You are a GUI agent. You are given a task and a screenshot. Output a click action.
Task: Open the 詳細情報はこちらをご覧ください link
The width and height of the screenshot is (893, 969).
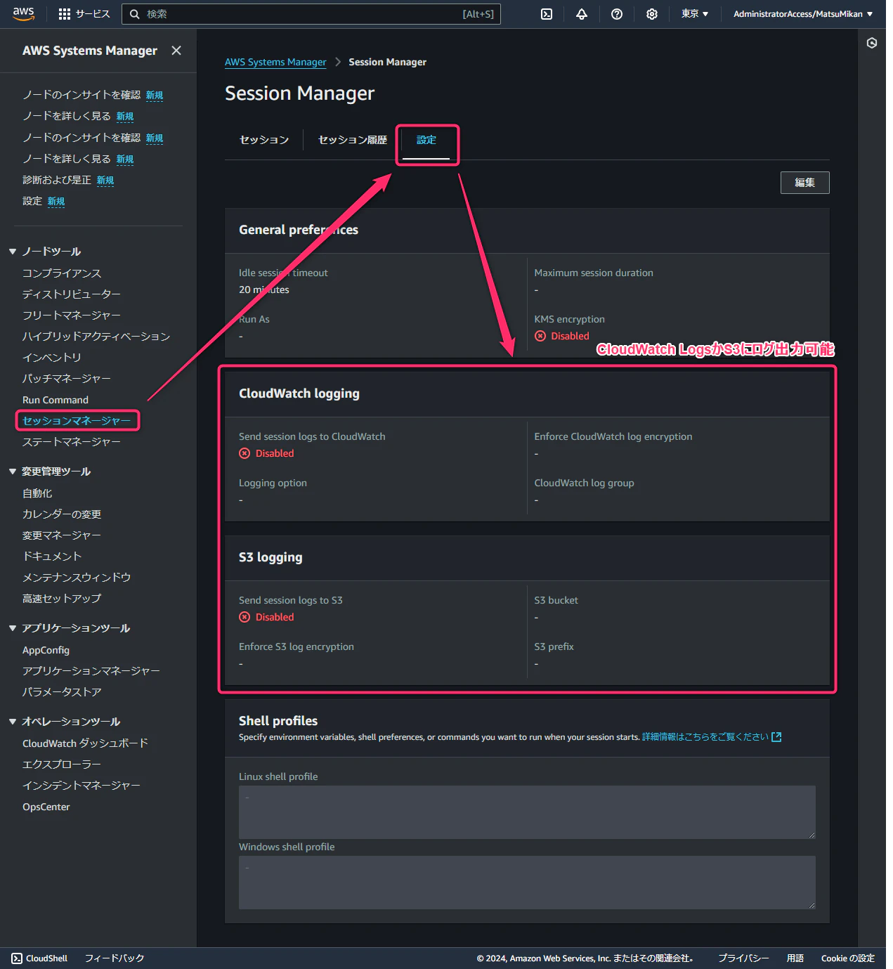tap(705, 737)
